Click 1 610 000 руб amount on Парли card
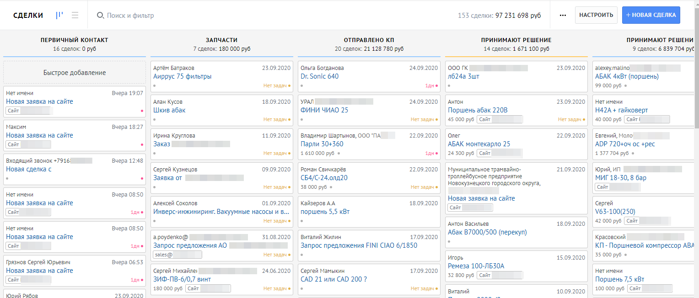Image resolution: width=699 pixels, height=298 pixels. coord(317,153)
